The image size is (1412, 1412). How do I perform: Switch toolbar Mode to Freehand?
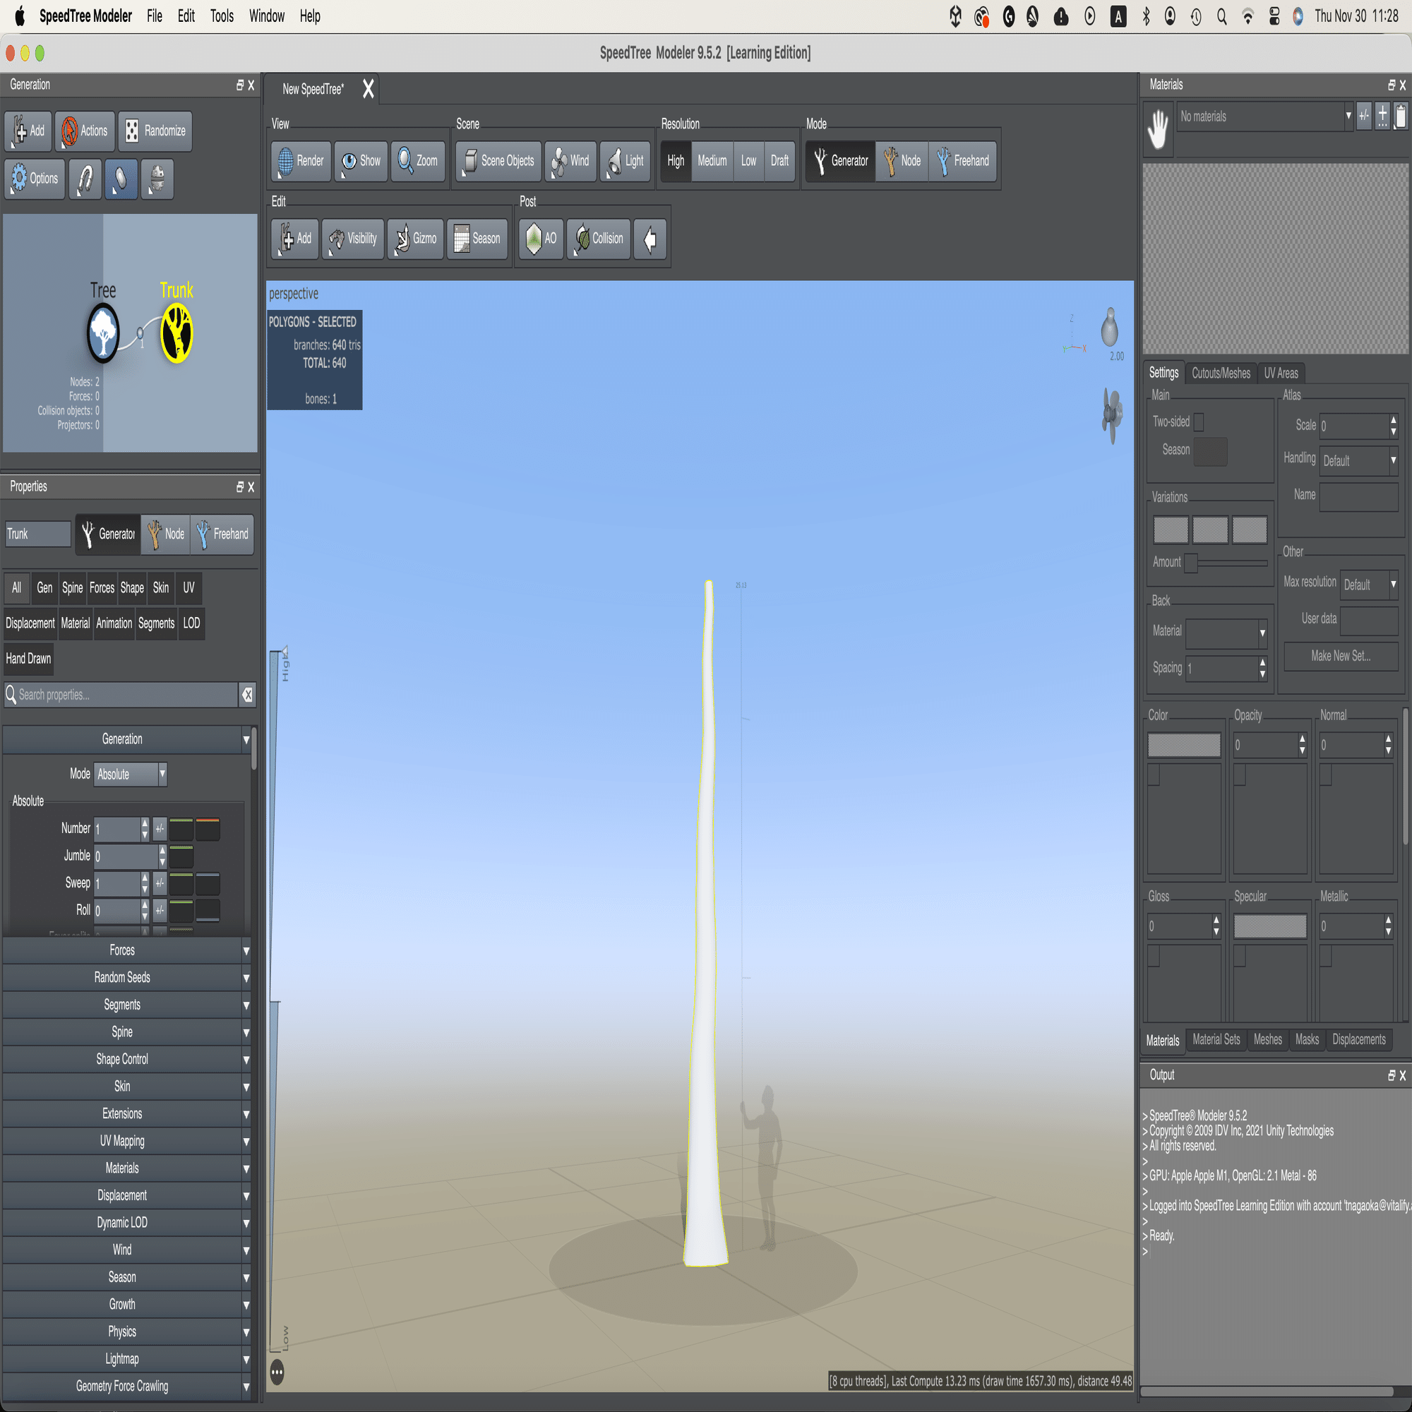[962, 161]
